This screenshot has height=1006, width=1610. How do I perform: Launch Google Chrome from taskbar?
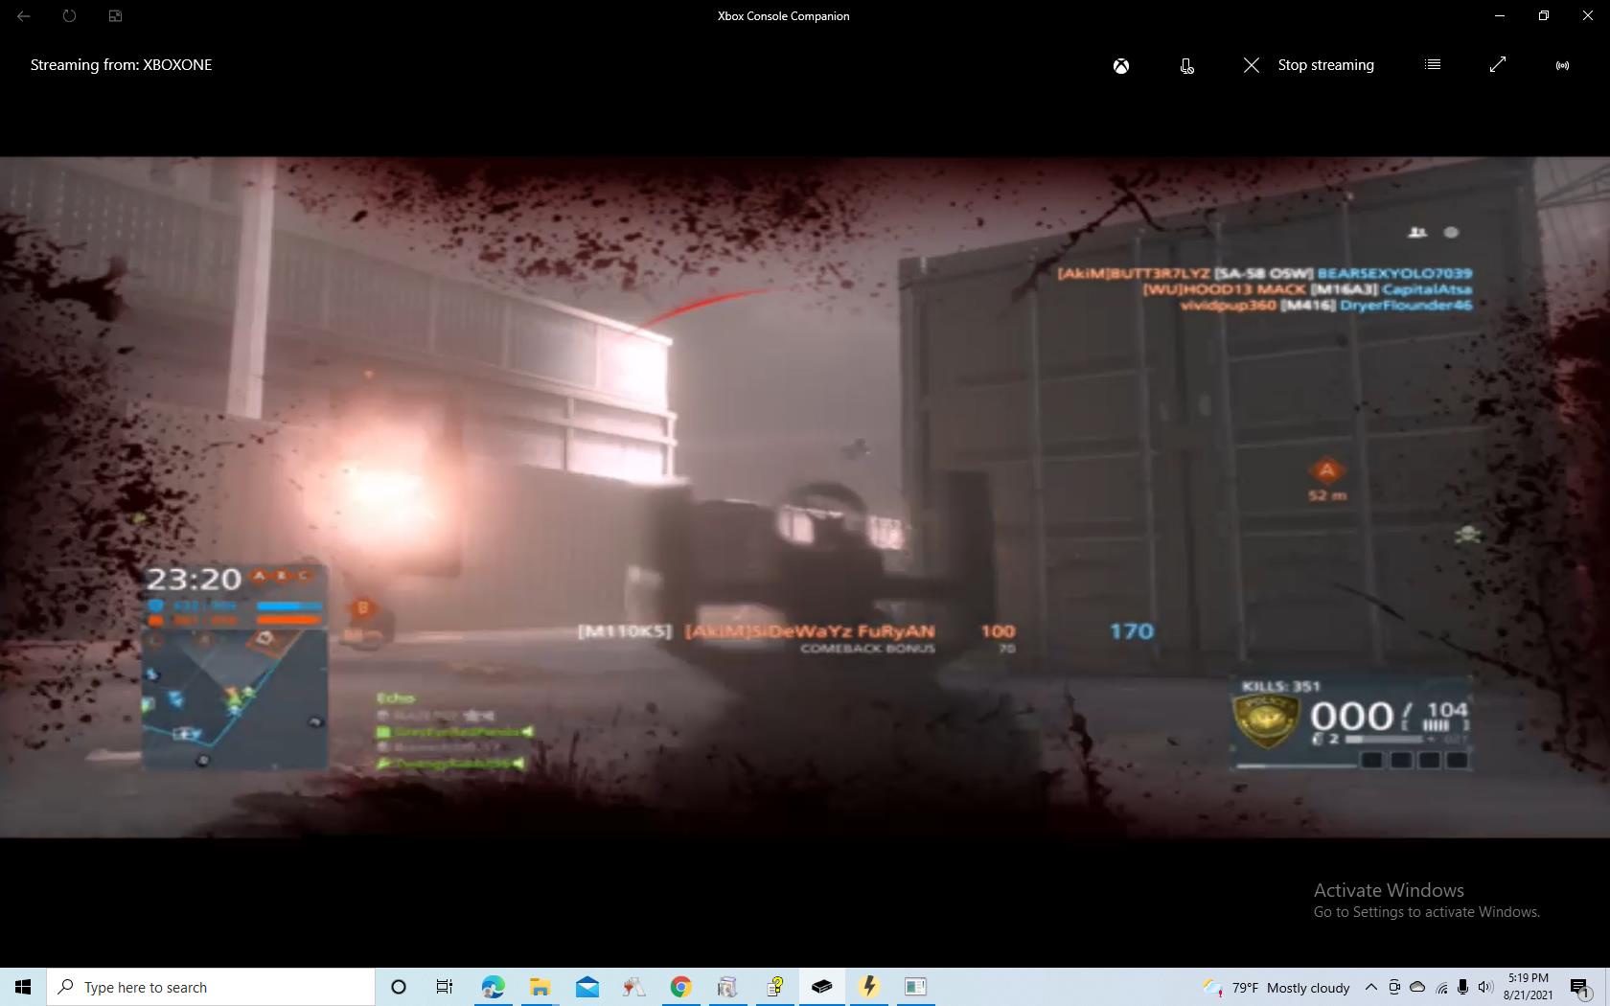pos(680,987)
